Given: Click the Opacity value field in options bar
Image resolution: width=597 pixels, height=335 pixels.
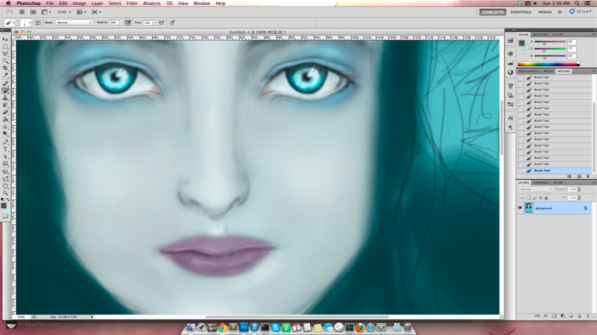Looking at the screenshot, I should coord(114,23).
